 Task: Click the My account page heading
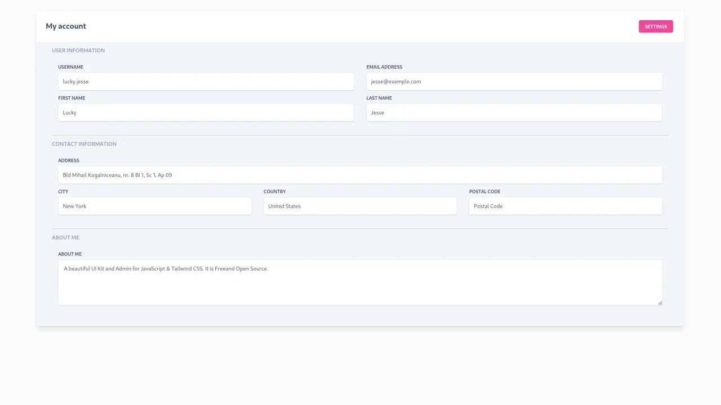tap(66, 26)
